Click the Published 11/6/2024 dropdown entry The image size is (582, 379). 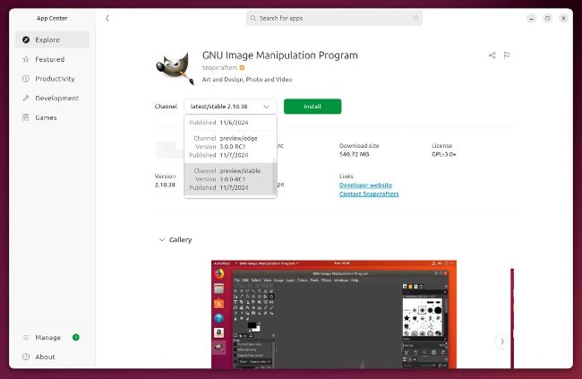228,123
